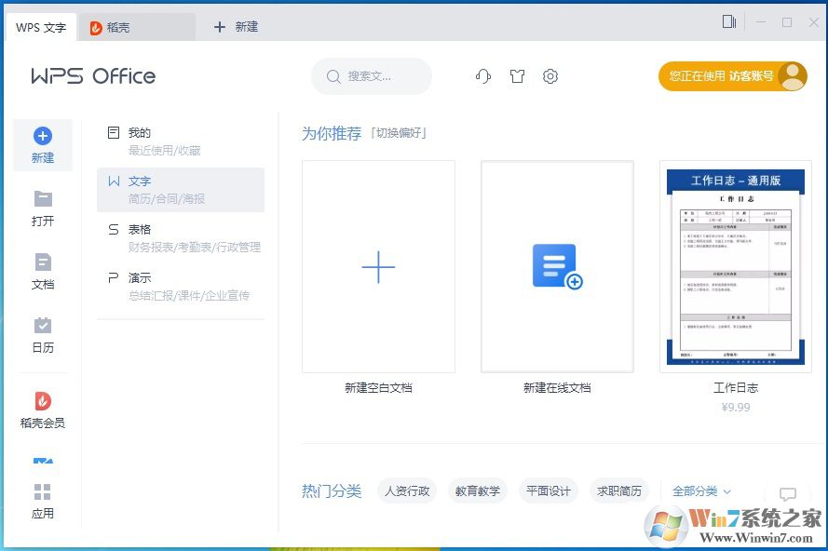828x551 pixels.
Task: Open the 工作日志 template thumbnail
Action: [736, 266]
